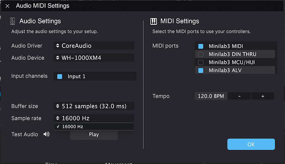Close the Audio MIDI Settings dialog

7,6
